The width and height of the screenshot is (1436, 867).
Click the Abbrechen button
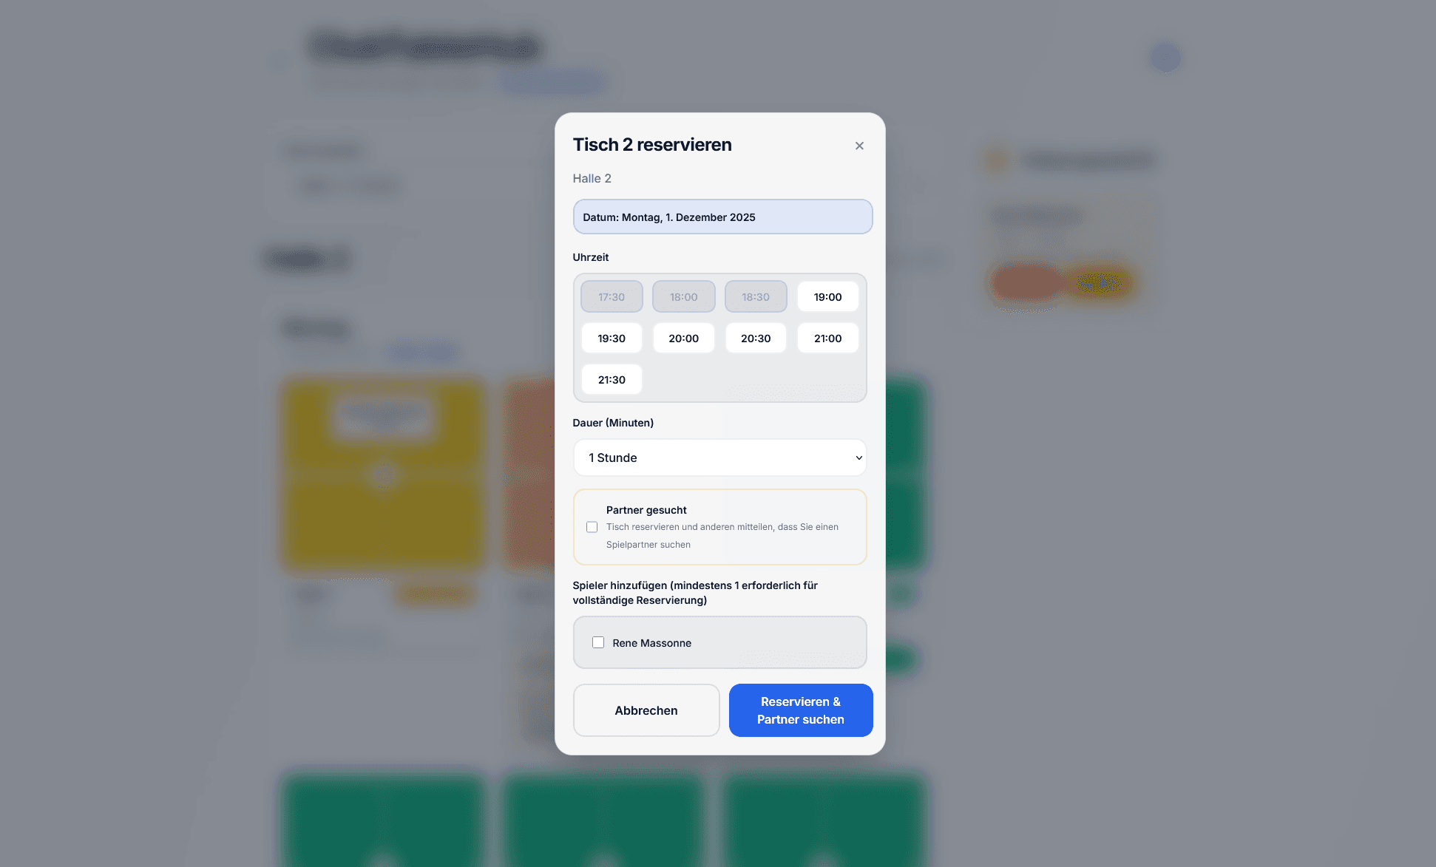[x=646, y=710]
